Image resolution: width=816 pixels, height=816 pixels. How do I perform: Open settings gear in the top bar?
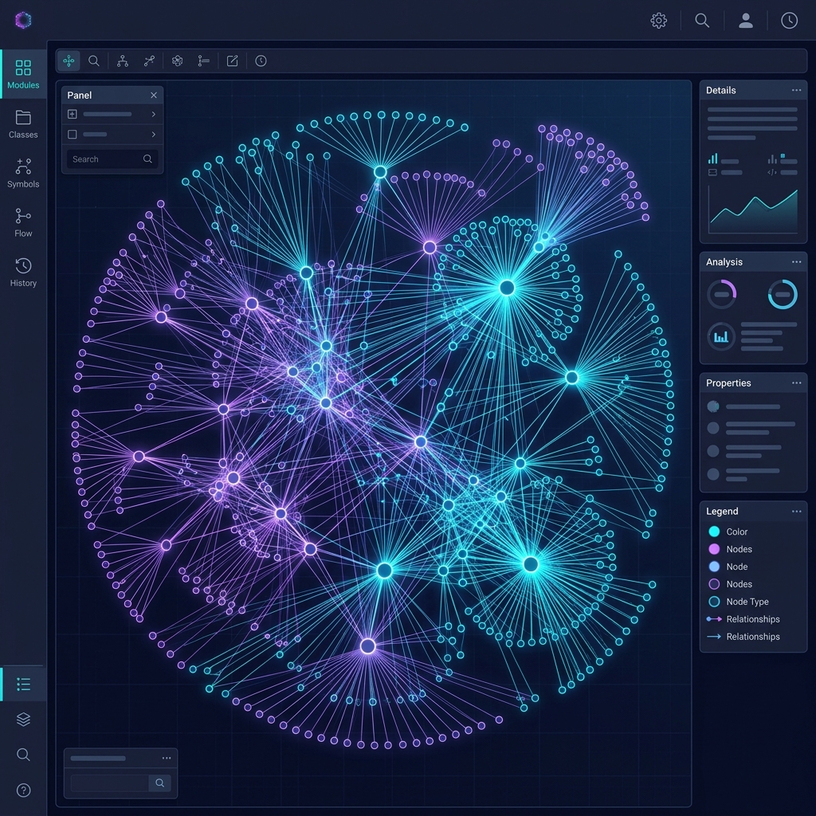tap(658, 21)
